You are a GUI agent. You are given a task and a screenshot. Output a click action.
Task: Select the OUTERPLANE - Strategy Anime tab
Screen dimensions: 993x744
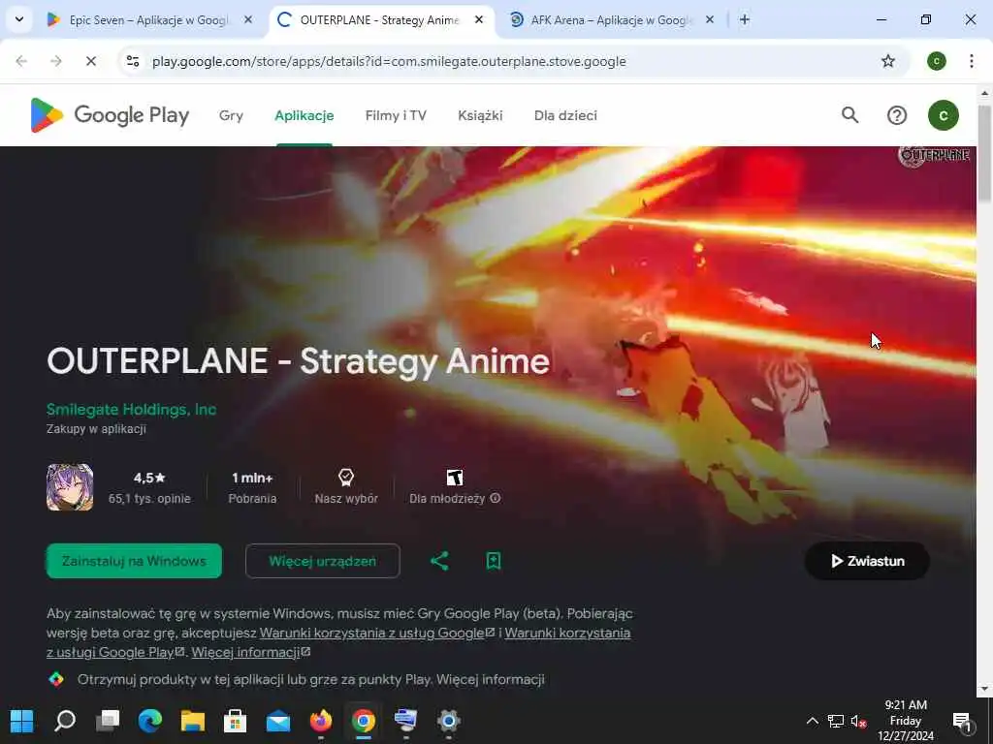point(380,19)
